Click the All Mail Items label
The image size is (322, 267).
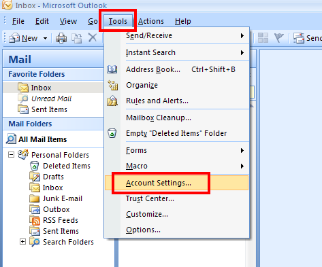[x=43, y=139]
